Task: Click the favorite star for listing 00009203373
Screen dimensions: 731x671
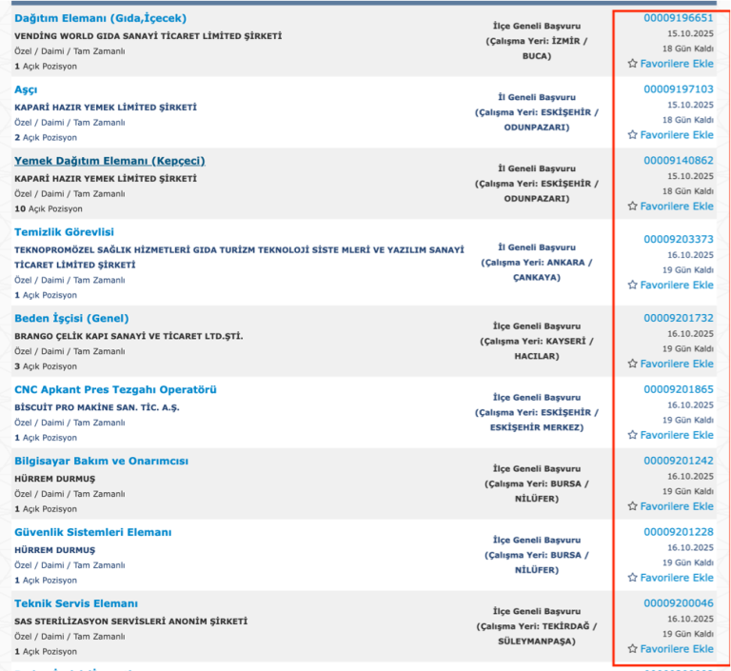Action: 632,285
